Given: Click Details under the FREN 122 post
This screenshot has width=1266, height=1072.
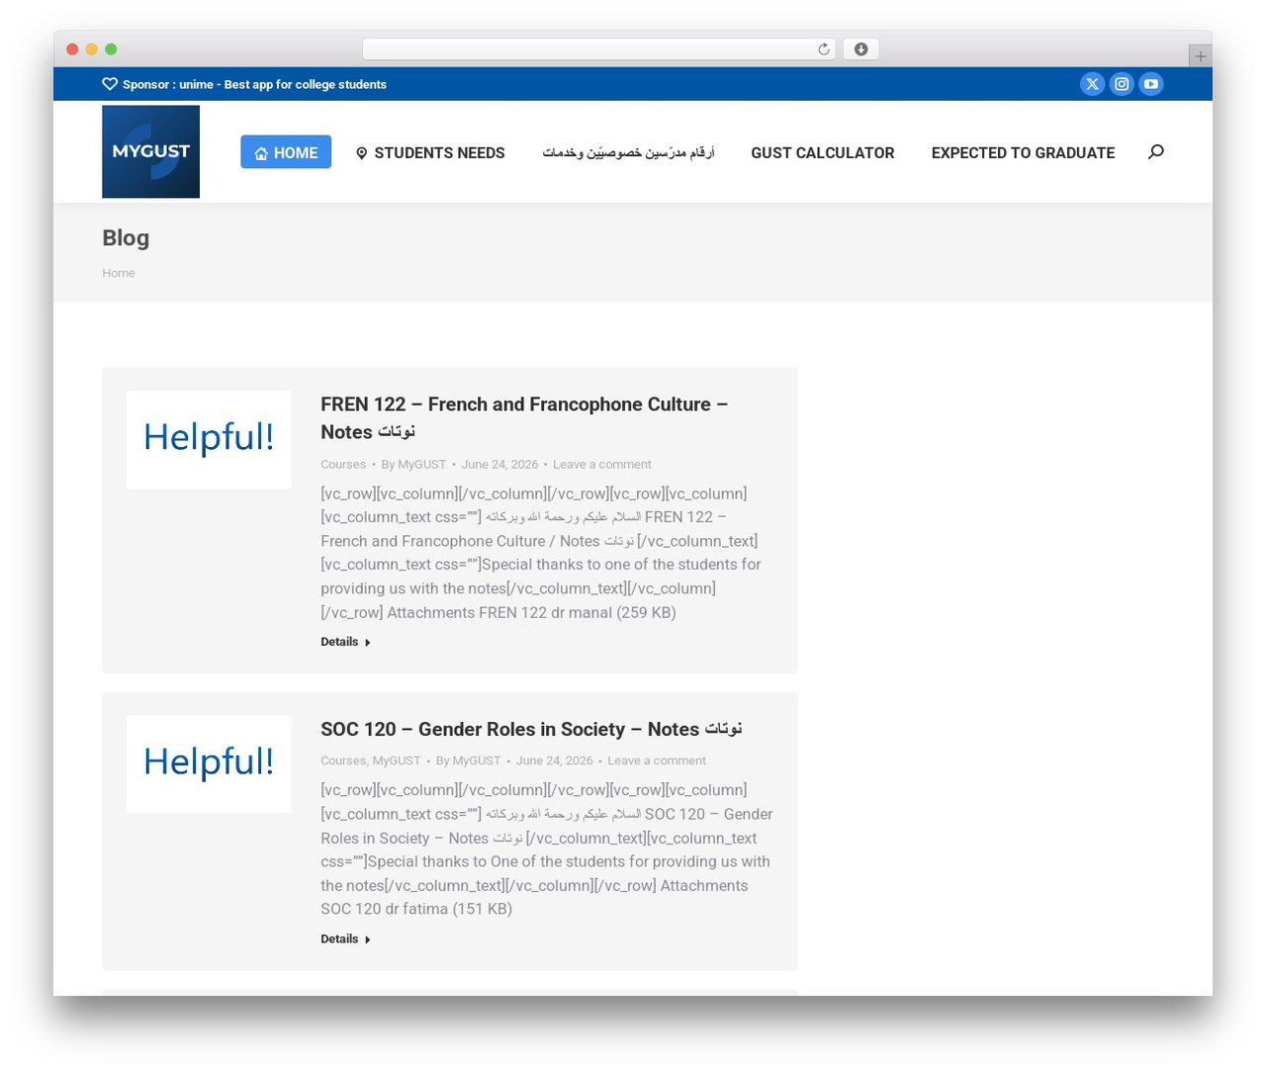Looking at the screenshot, I should click(x=345, y=642).
